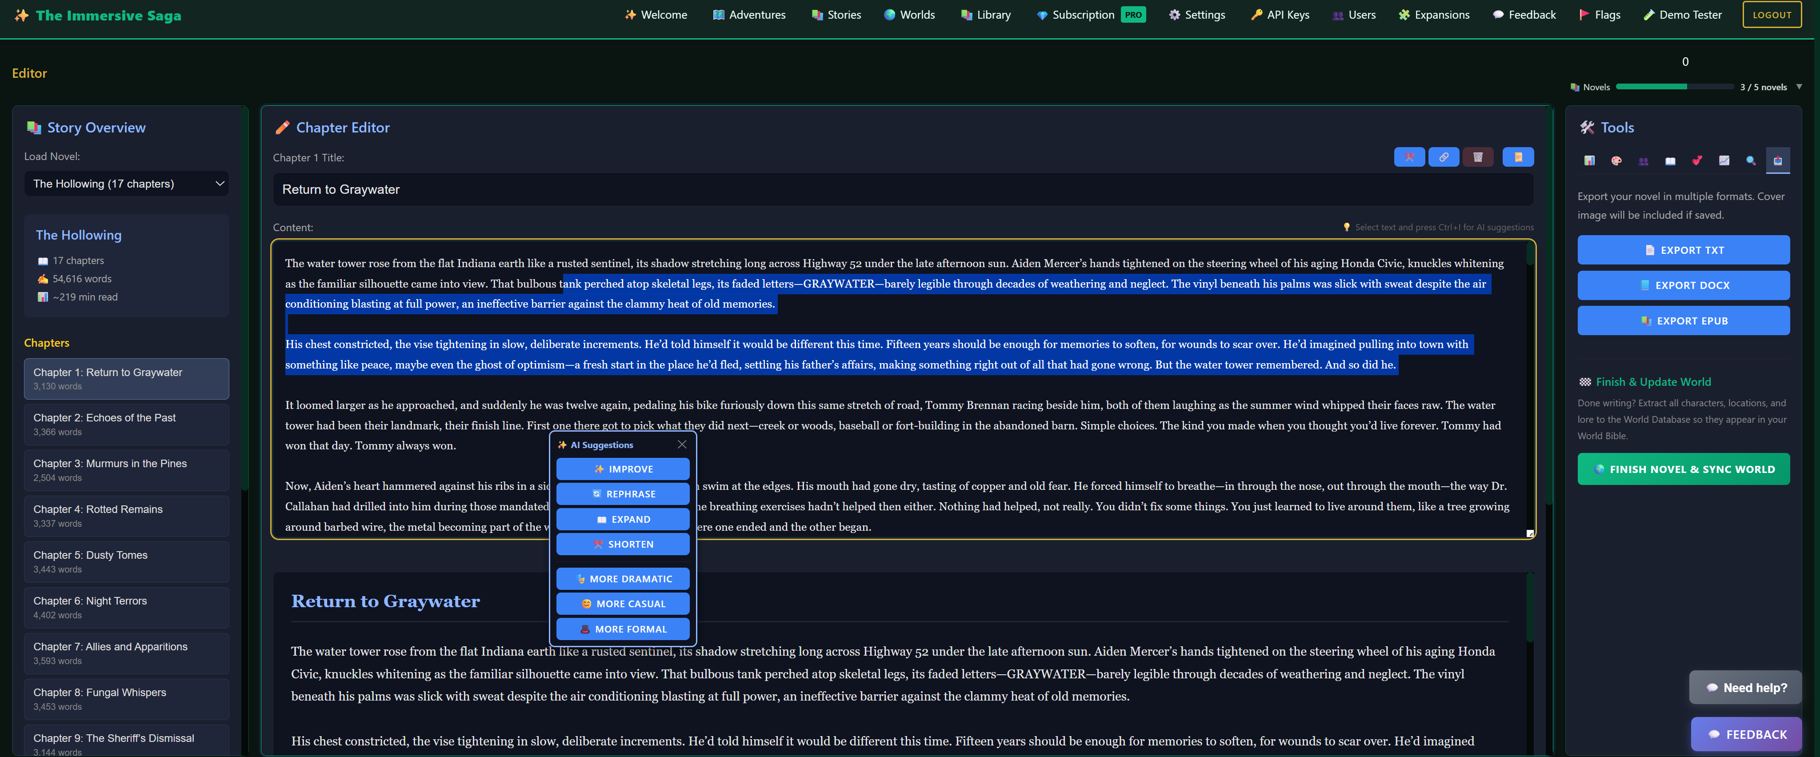Click the scroll icon in Chapter Editor
This screenshot has height=757, width=1820.
1518,157
